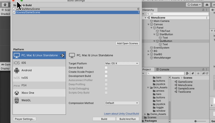This screenshot has width=215, height=123.
Task: Collapse StartButton node in Hierarchy
Action: (x=154, y=35)
